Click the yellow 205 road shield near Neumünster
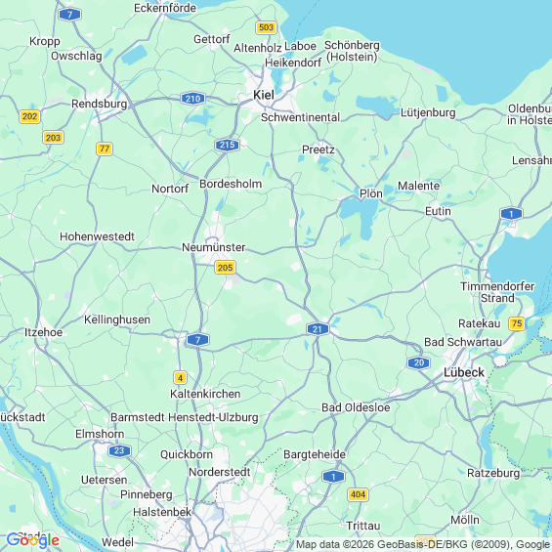Screen dimensions: 552x552 (225, 268)
